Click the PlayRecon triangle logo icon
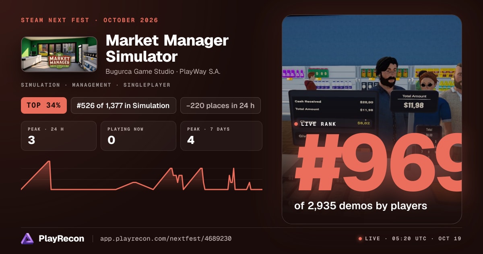Image resolution: width=483 pixels, height=254 pixels. pos(27,239)
